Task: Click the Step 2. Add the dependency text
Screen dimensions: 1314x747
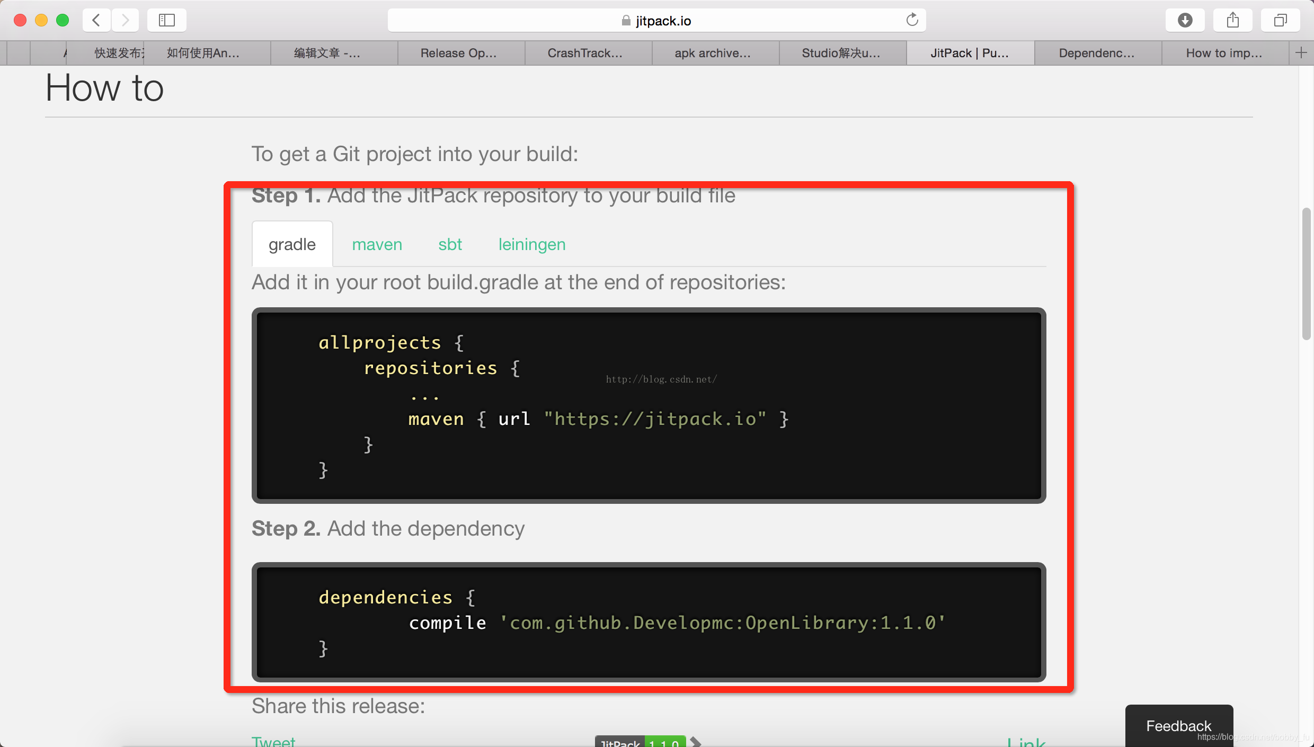Action: (x=388, y=528)
